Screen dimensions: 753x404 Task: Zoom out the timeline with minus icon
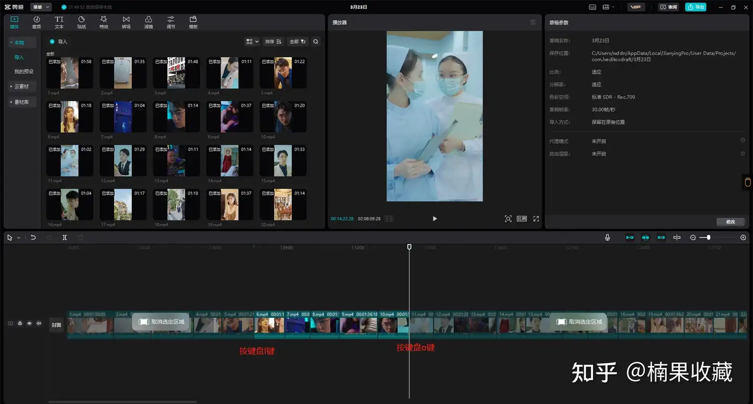[693, 237]
